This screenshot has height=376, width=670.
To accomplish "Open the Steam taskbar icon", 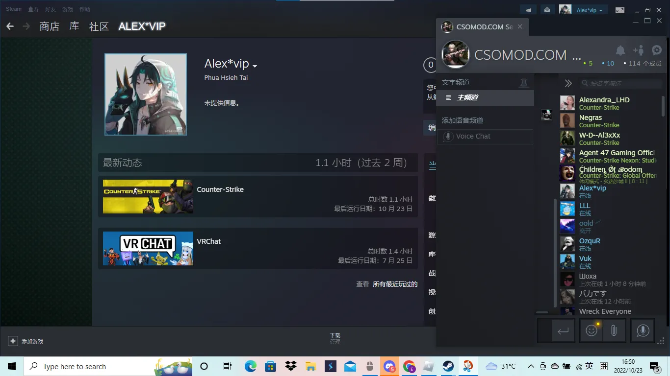I will tap(448, 366).
